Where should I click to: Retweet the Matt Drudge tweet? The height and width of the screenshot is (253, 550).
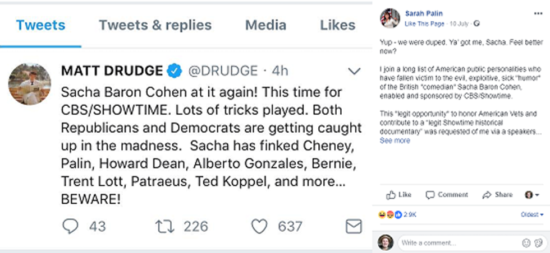pyautogui.click(x=165, y=226)
